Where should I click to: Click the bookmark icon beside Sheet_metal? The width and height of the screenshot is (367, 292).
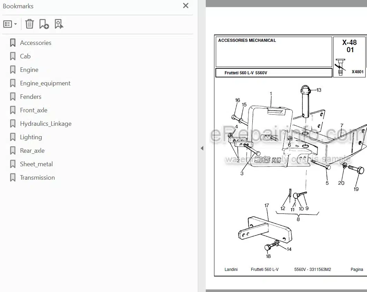pyautogui.click(x=13, y=164)
